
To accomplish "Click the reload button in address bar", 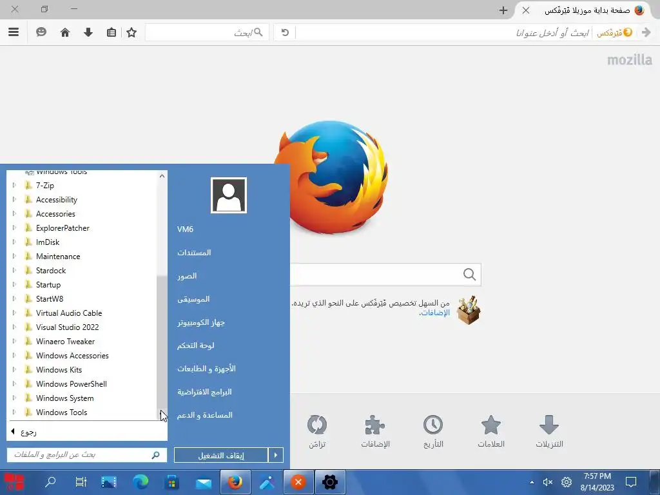I will click(x=285, y=32).
